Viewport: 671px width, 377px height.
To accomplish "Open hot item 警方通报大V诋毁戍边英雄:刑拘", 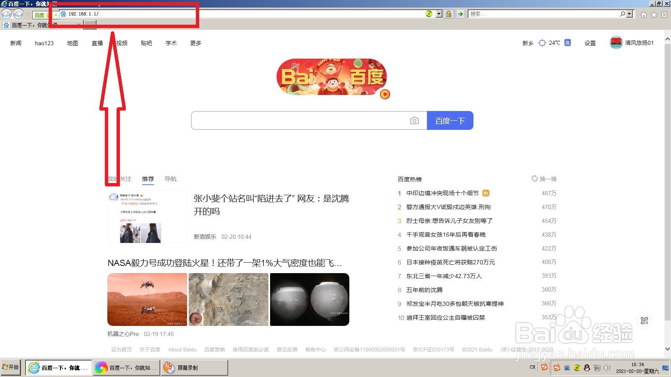I will [x=448, y=207].
